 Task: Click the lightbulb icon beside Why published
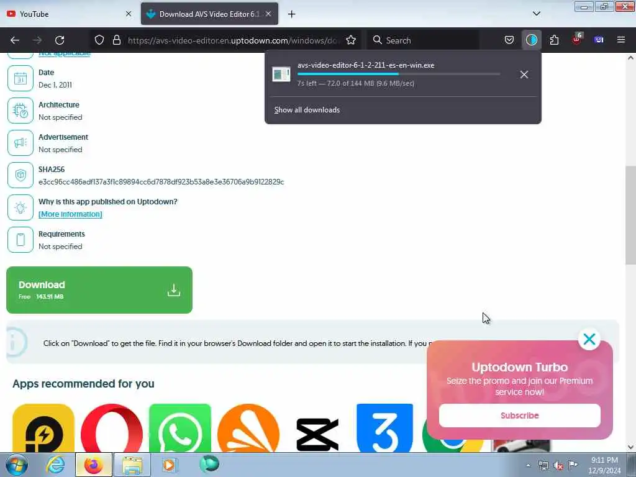click(x=20, y=207)
